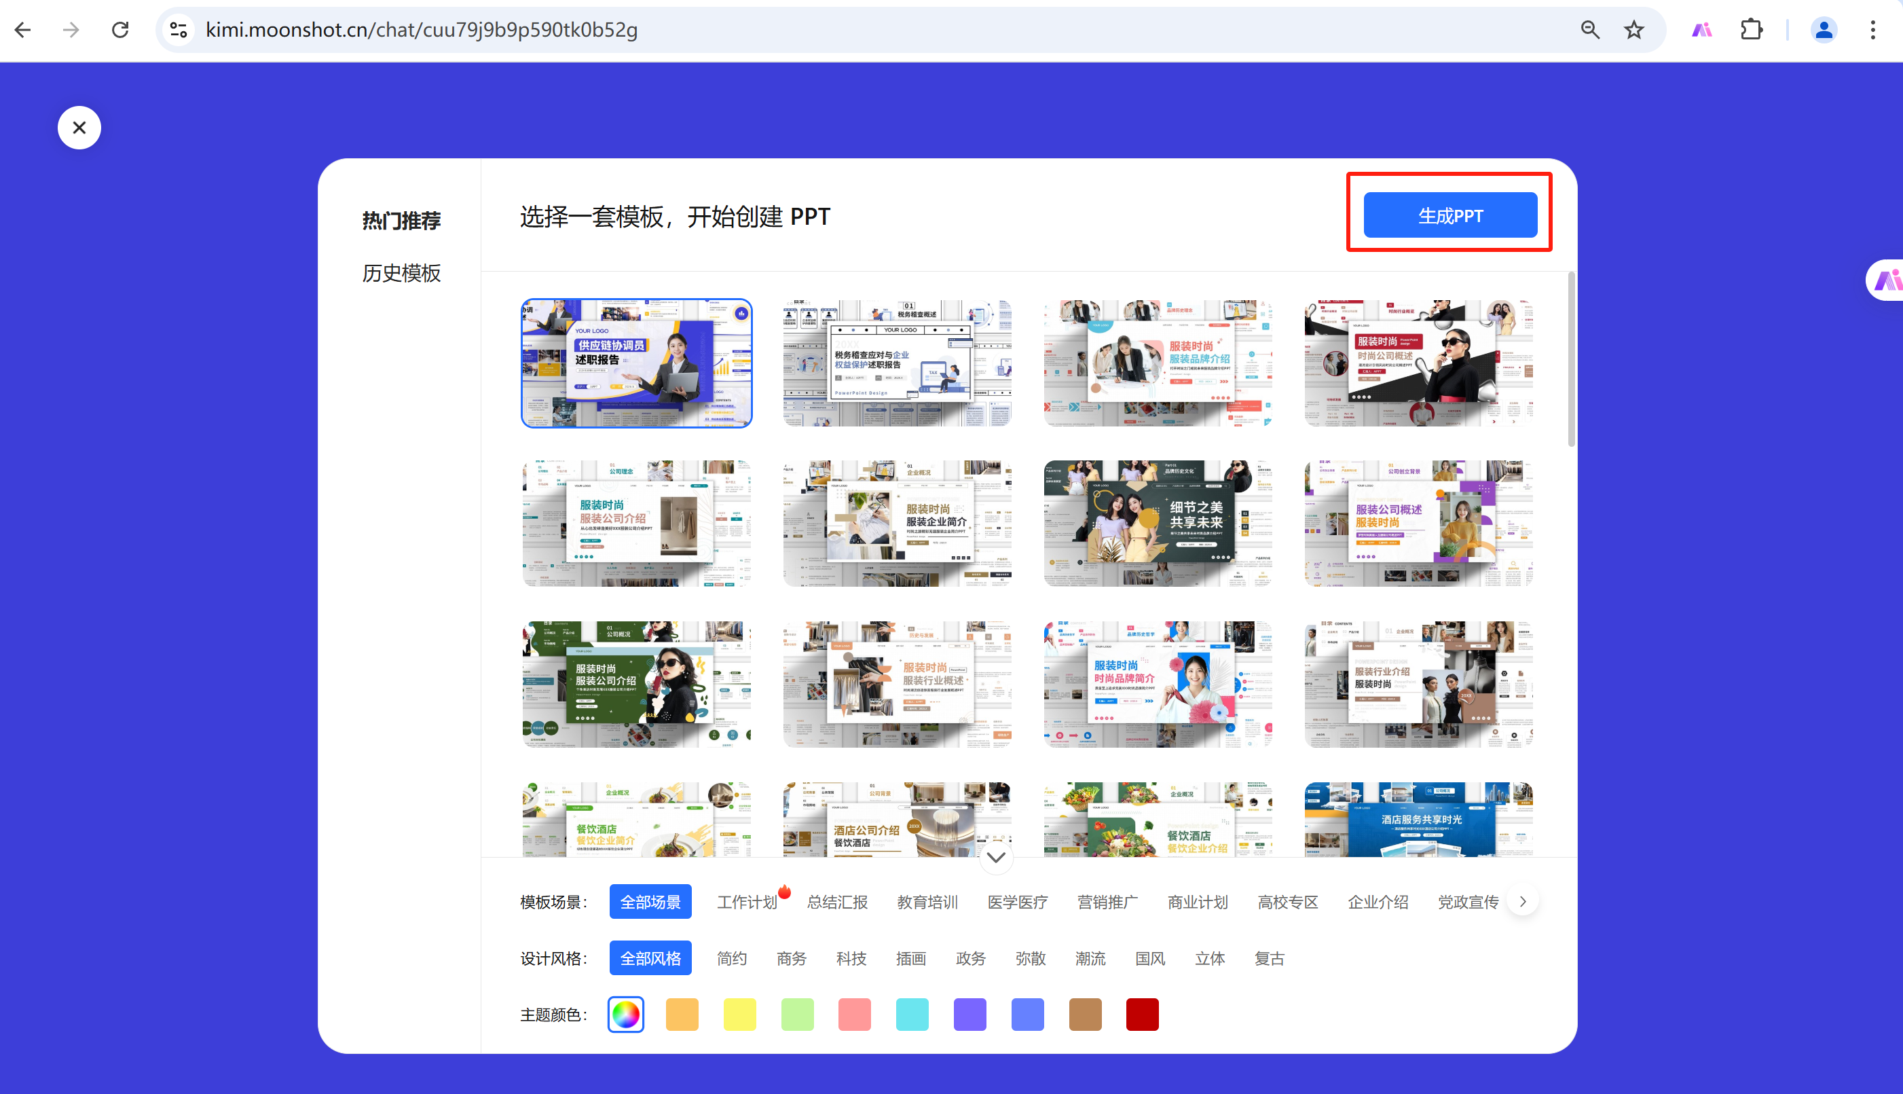Screen dimensions: 1903x1094
Task: Select the light green theme color swatch
Action: click(x=798, y=1015)
